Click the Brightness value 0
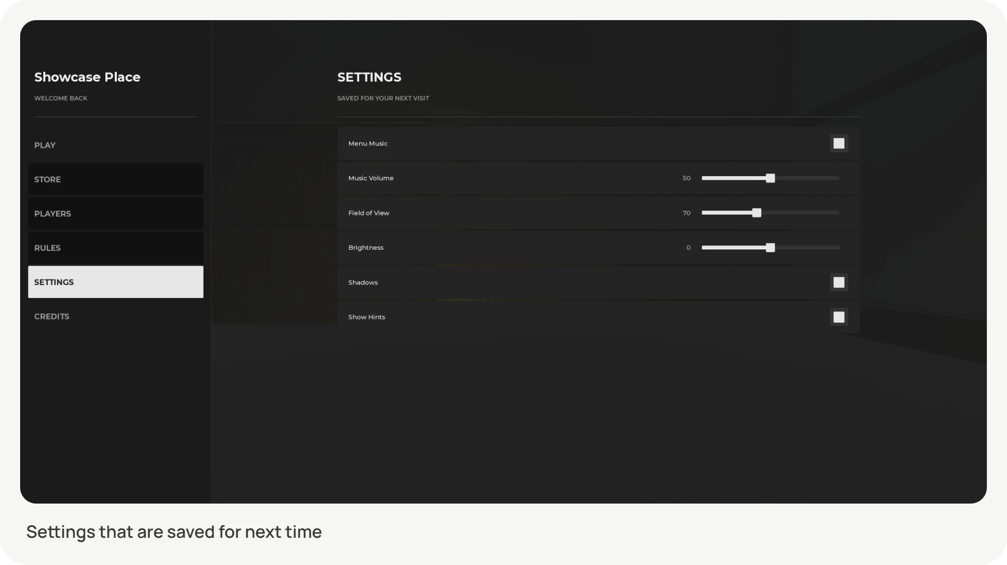The image size is (1007, 565). (688, 248)
